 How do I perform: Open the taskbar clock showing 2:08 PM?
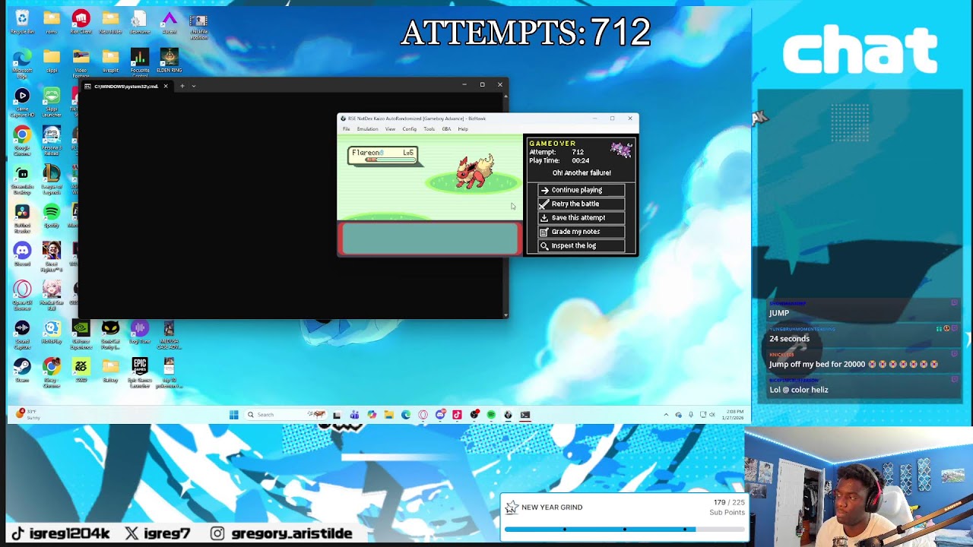coord(734,415)
